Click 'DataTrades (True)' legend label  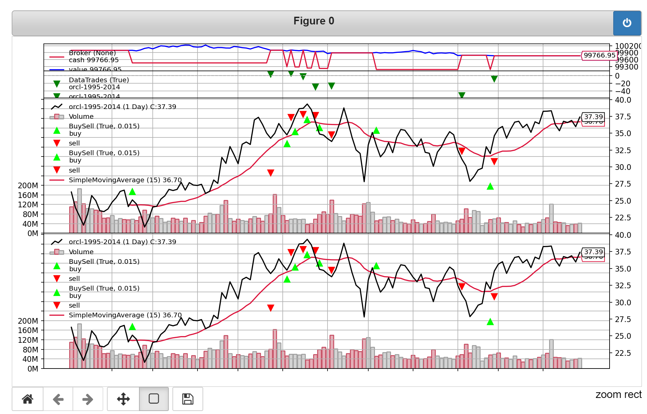(99, 80)
